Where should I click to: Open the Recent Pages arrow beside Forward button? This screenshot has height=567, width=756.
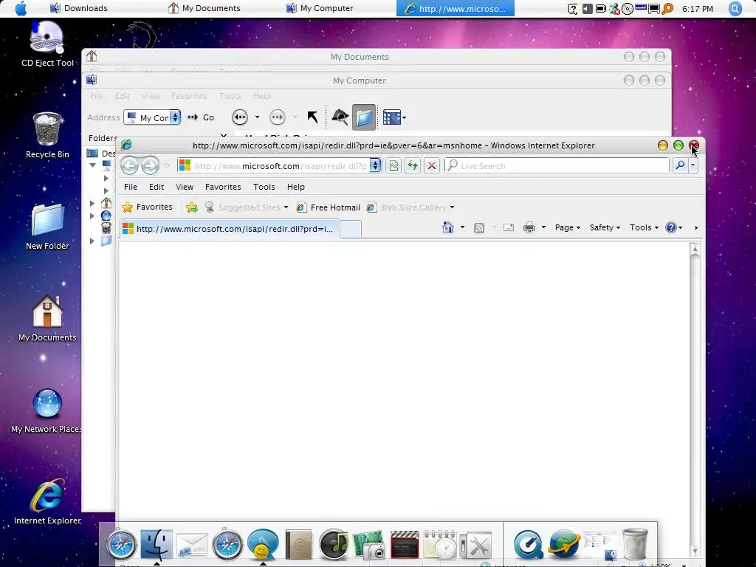coord(166,166)
